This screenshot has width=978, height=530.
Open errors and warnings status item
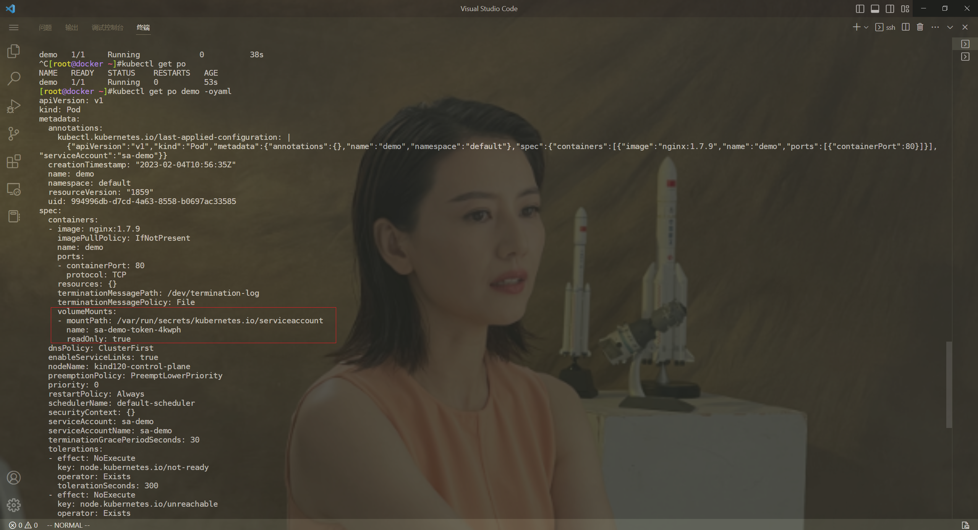click(x=23, y=525)
